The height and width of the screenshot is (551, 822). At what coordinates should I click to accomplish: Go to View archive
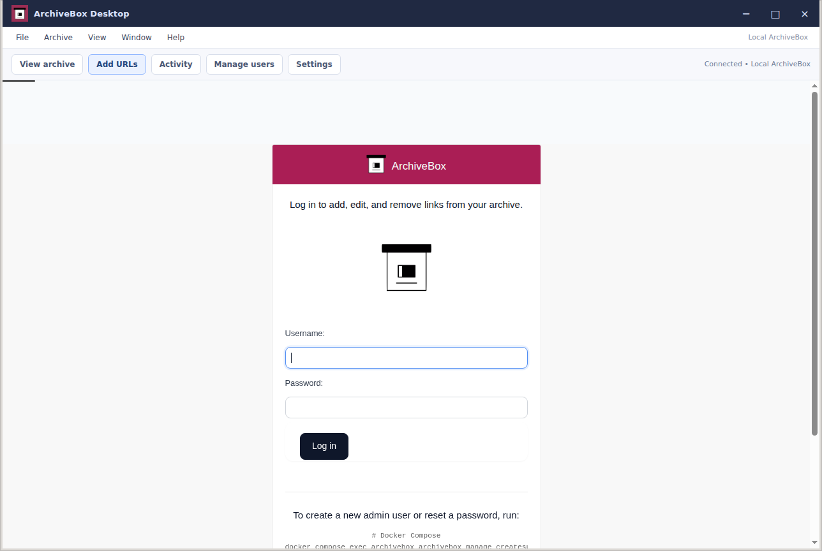tap(47, 64)
